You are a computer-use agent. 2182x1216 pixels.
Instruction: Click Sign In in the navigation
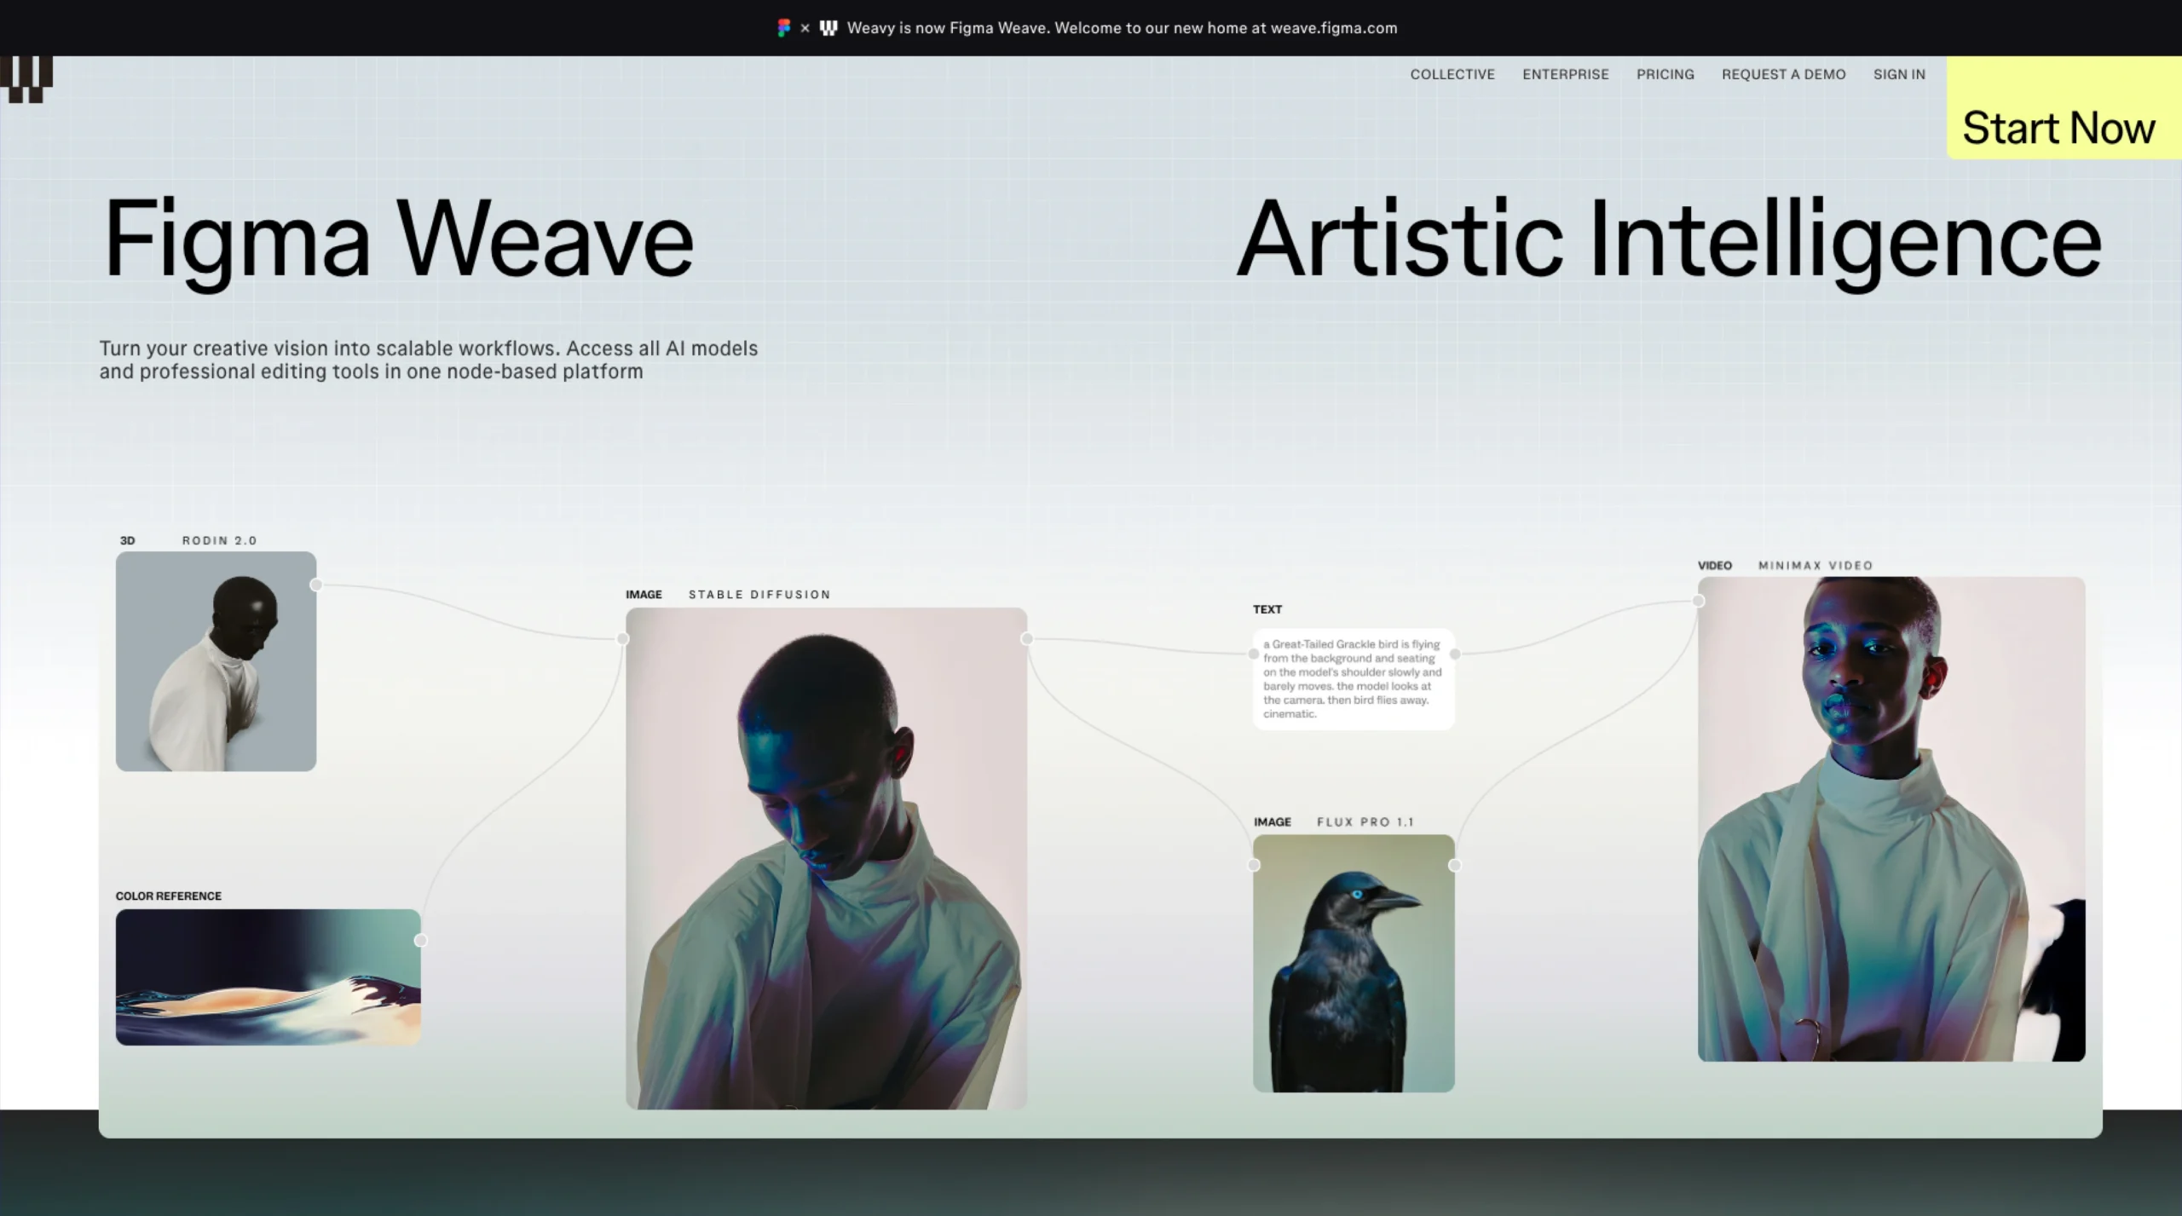coord(1898,74)
